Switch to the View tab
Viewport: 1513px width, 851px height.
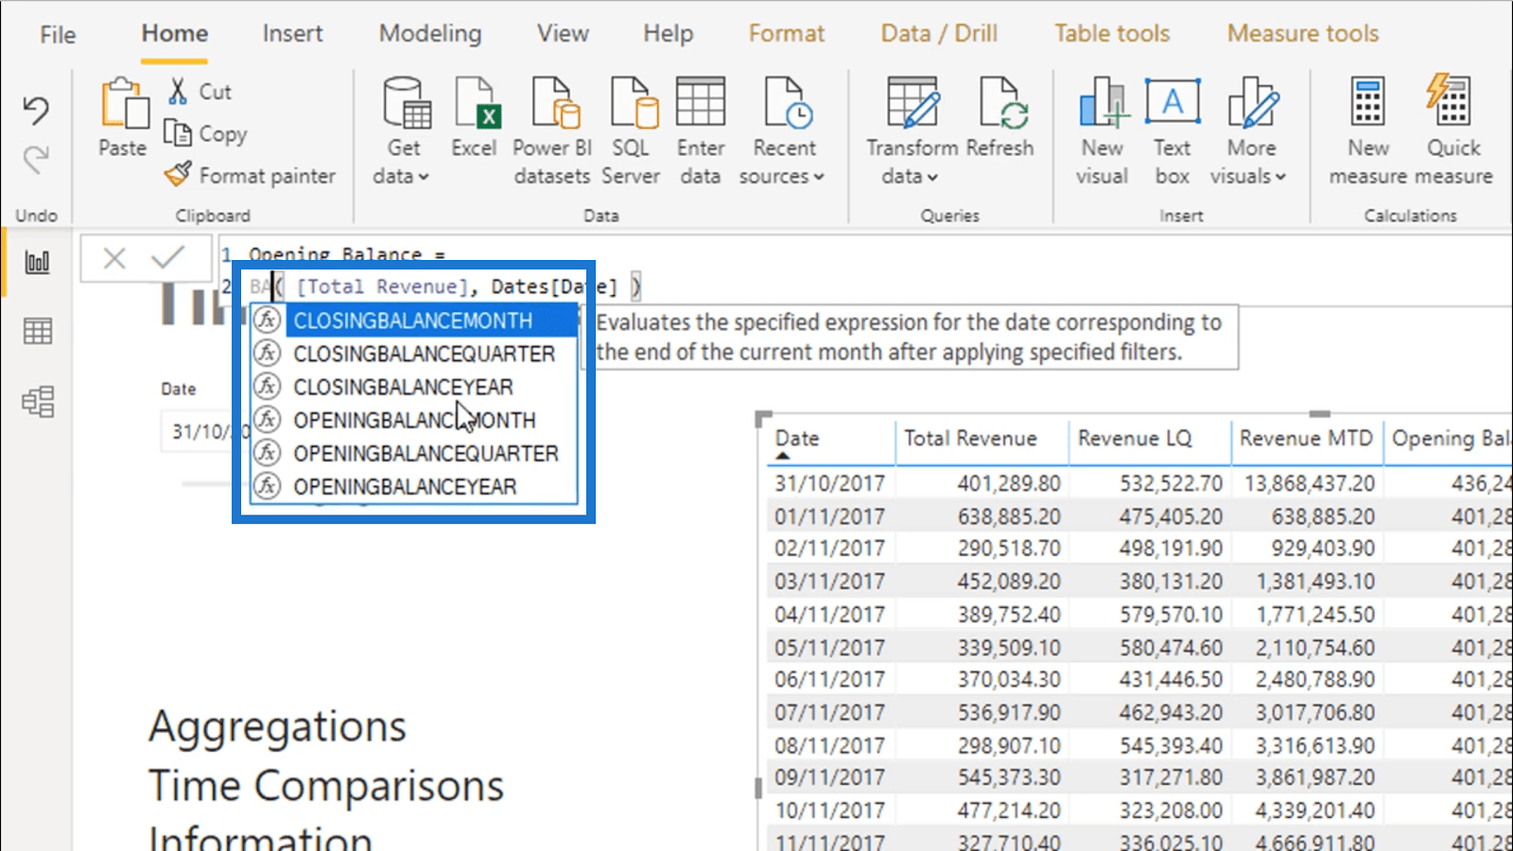(x=563, y=33)
